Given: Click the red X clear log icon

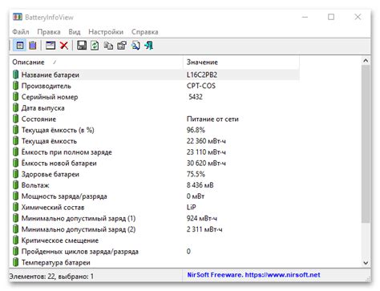Looking at the screenshot, I should pyautogui.click(x=64, y=46).
